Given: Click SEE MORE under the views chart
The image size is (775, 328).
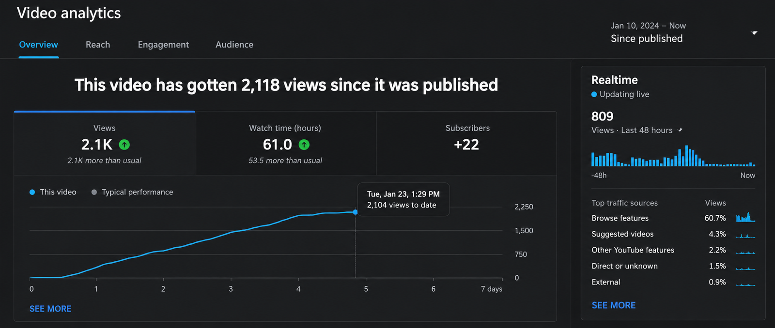Looking at the screenshot, I should (50, 309).
